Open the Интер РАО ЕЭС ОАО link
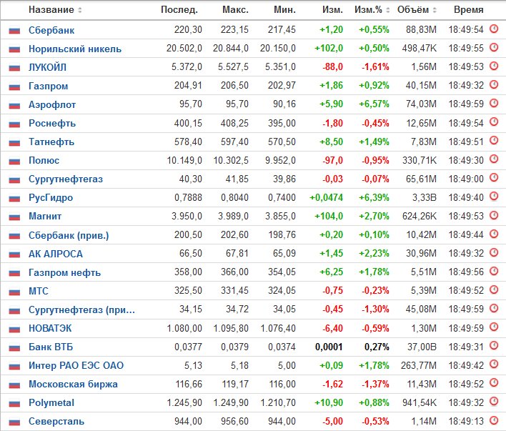This screenshot has width=506, height=431. pyautogui.click(x=76, y=365)
